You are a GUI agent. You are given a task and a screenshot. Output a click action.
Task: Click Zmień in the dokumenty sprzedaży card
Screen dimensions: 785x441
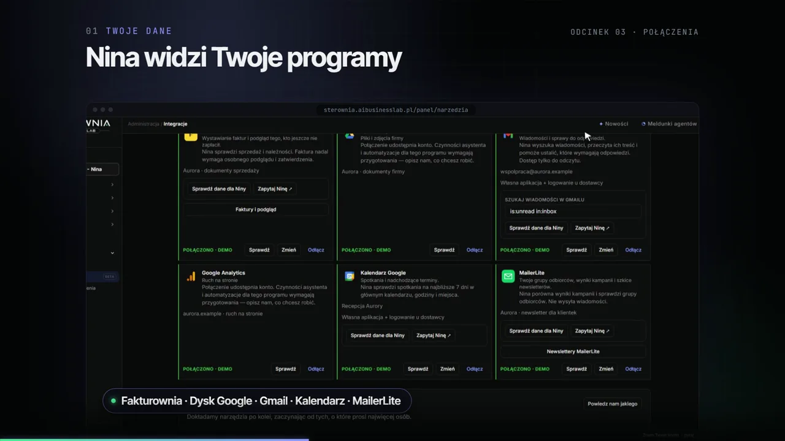pyautogui.click(x=289, y=250)
